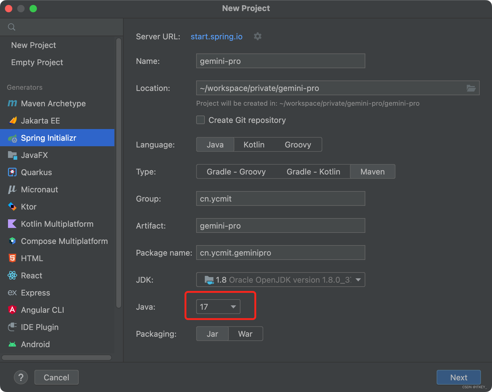Open start.spring.io server URL link
The height and width of the screenshot is (392, 492).
216,37
